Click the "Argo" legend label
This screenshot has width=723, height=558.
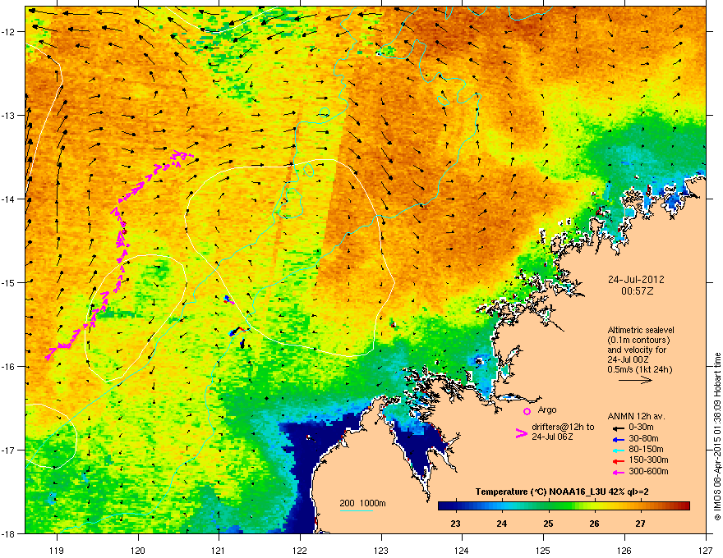(547, 409)
